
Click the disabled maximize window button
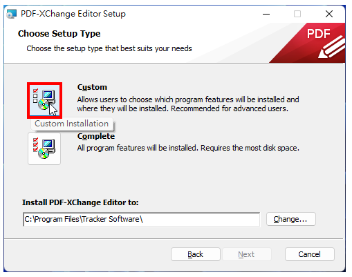click(x=297, y=14)
